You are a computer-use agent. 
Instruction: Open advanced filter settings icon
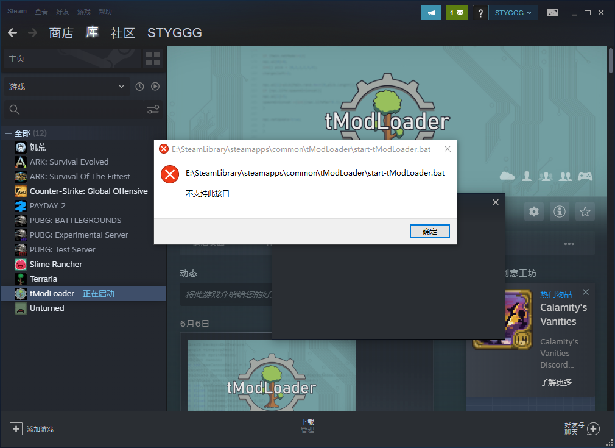coord(153,110)
